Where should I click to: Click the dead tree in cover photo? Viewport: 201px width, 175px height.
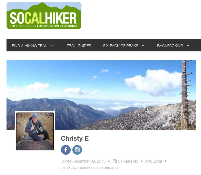click(x=185, y=95)
